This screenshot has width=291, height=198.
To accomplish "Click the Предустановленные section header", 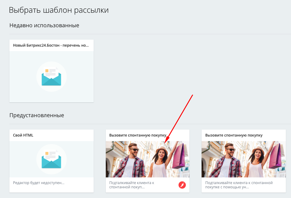I will [37, 115].
